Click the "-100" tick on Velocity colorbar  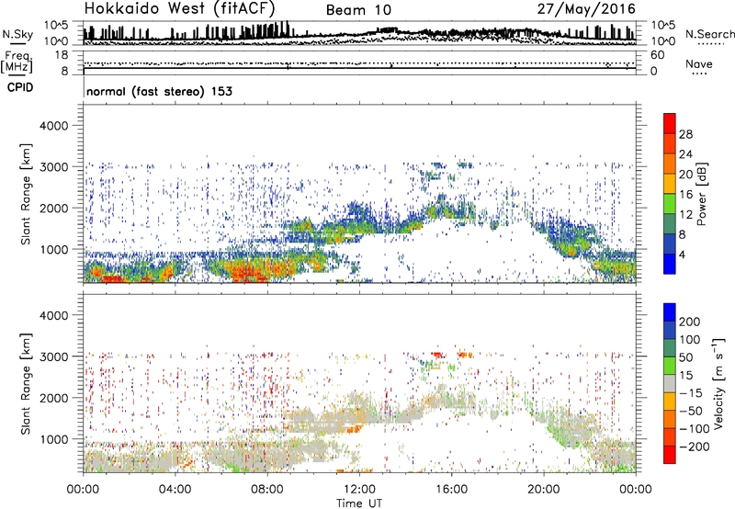click(x=695, y=429)
